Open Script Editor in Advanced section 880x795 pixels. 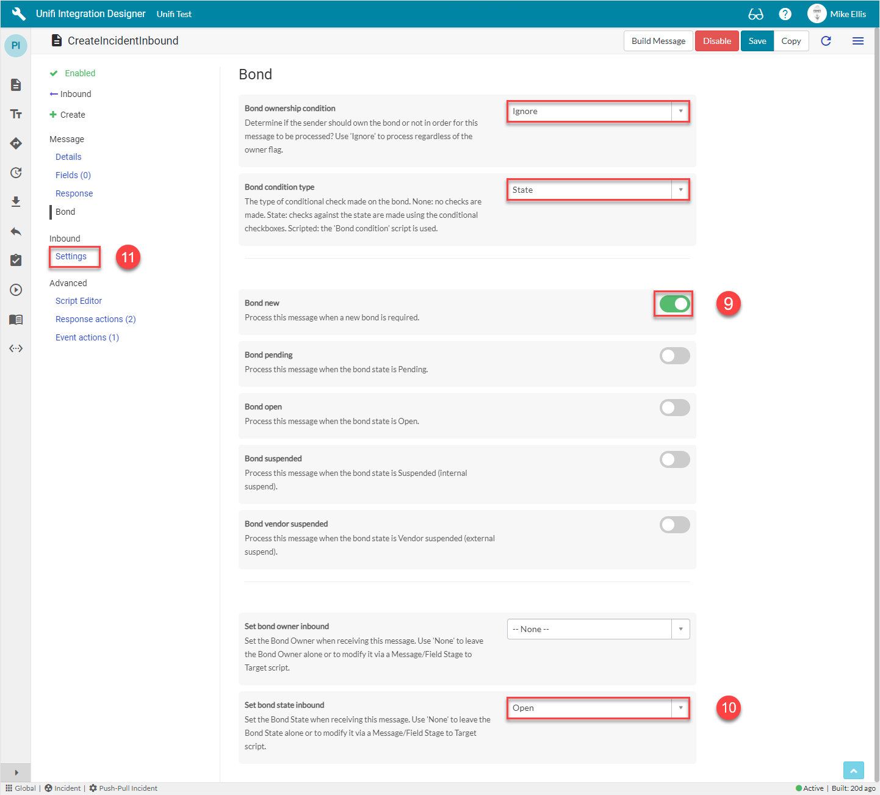click(79, 301)
